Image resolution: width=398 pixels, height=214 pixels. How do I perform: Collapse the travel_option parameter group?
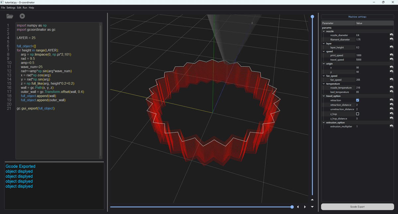(324, 96)
